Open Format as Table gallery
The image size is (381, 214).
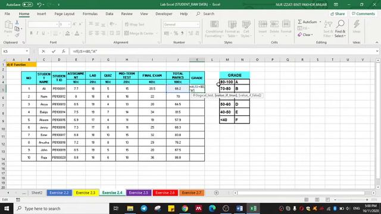232,29
